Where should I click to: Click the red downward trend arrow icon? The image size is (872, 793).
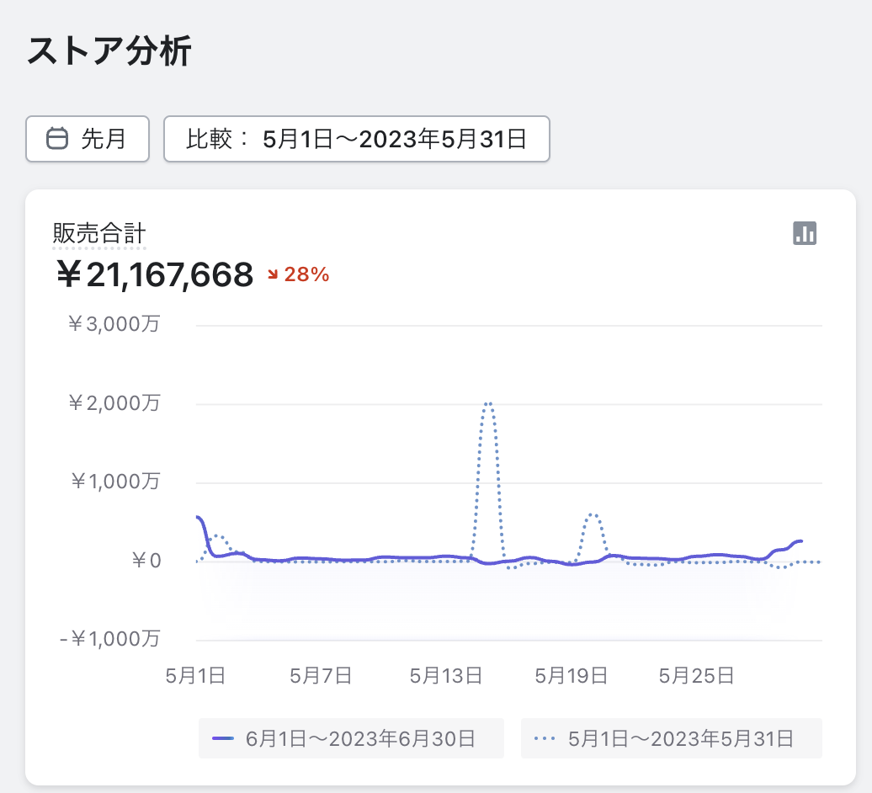tap(273, 274)
